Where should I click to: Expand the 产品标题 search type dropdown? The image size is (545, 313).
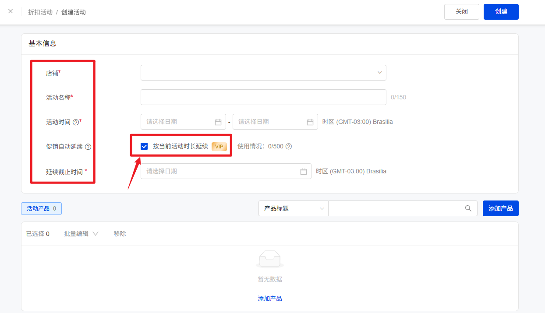click(x=294, y=208)
